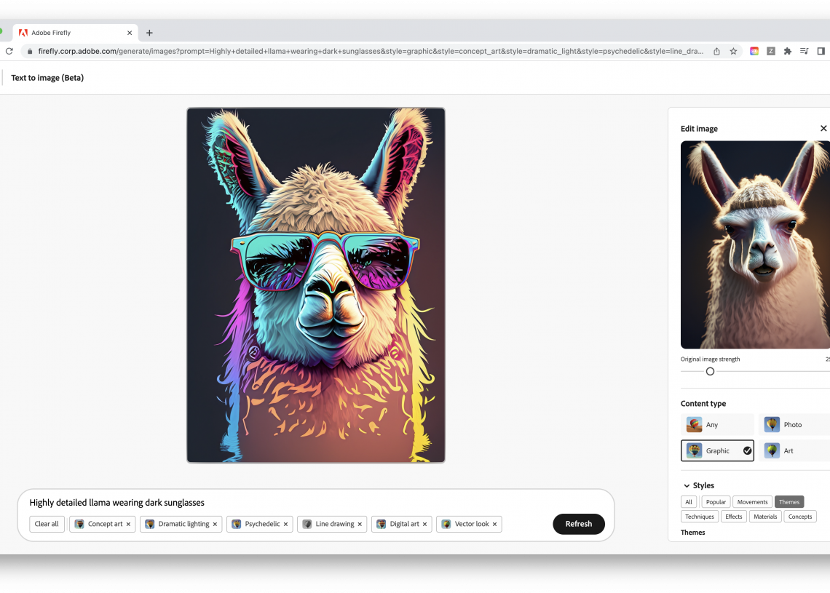Click the share icon in the address bar
The height and width of the screenshot is (593, 830).
(716, 52)
